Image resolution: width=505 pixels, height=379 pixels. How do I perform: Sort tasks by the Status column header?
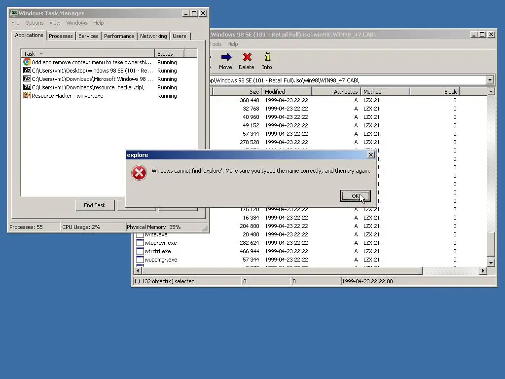169,53
